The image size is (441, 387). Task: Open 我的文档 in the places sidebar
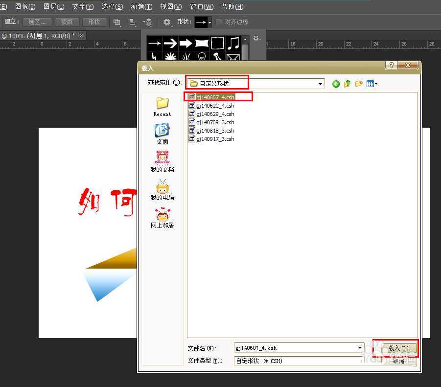click(x=162, y=161)
